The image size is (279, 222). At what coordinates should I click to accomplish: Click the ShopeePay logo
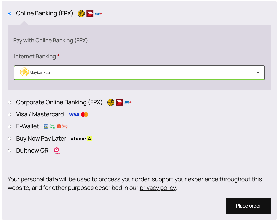pyautogui.click(x=62, y=126)
